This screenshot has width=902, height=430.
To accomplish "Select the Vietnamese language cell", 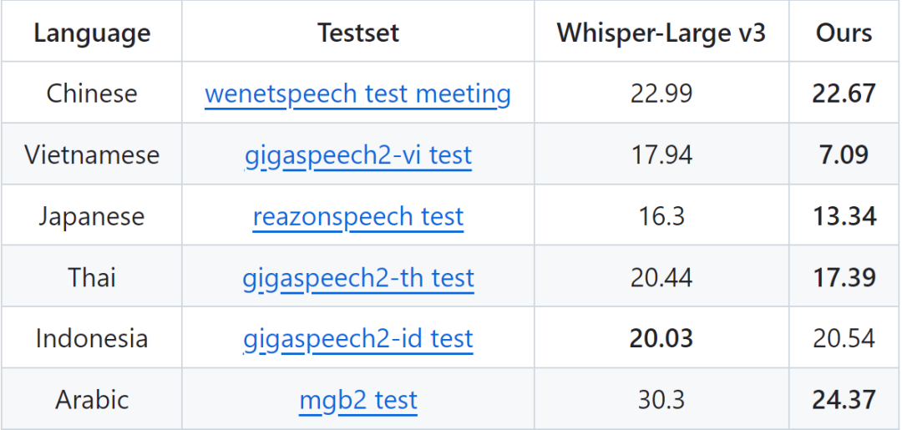I will 92,155.
